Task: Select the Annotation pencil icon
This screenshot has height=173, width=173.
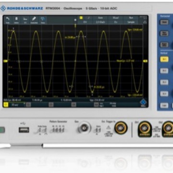Action: pyautogui.click(x=34, y=19)
